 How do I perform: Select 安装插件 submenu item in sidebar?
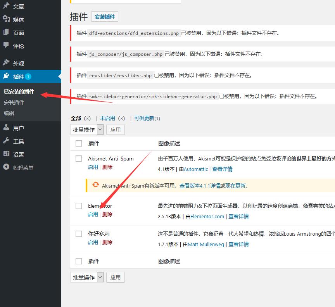pyautogui.click(x=14, y=102)
